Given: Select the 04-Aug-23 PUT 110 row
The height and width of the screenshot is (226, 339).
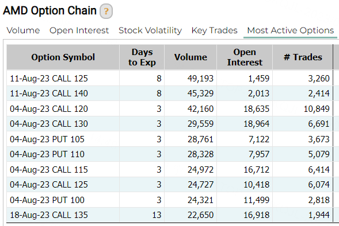Looking at the screenshot, I should [x=170, y=154].
